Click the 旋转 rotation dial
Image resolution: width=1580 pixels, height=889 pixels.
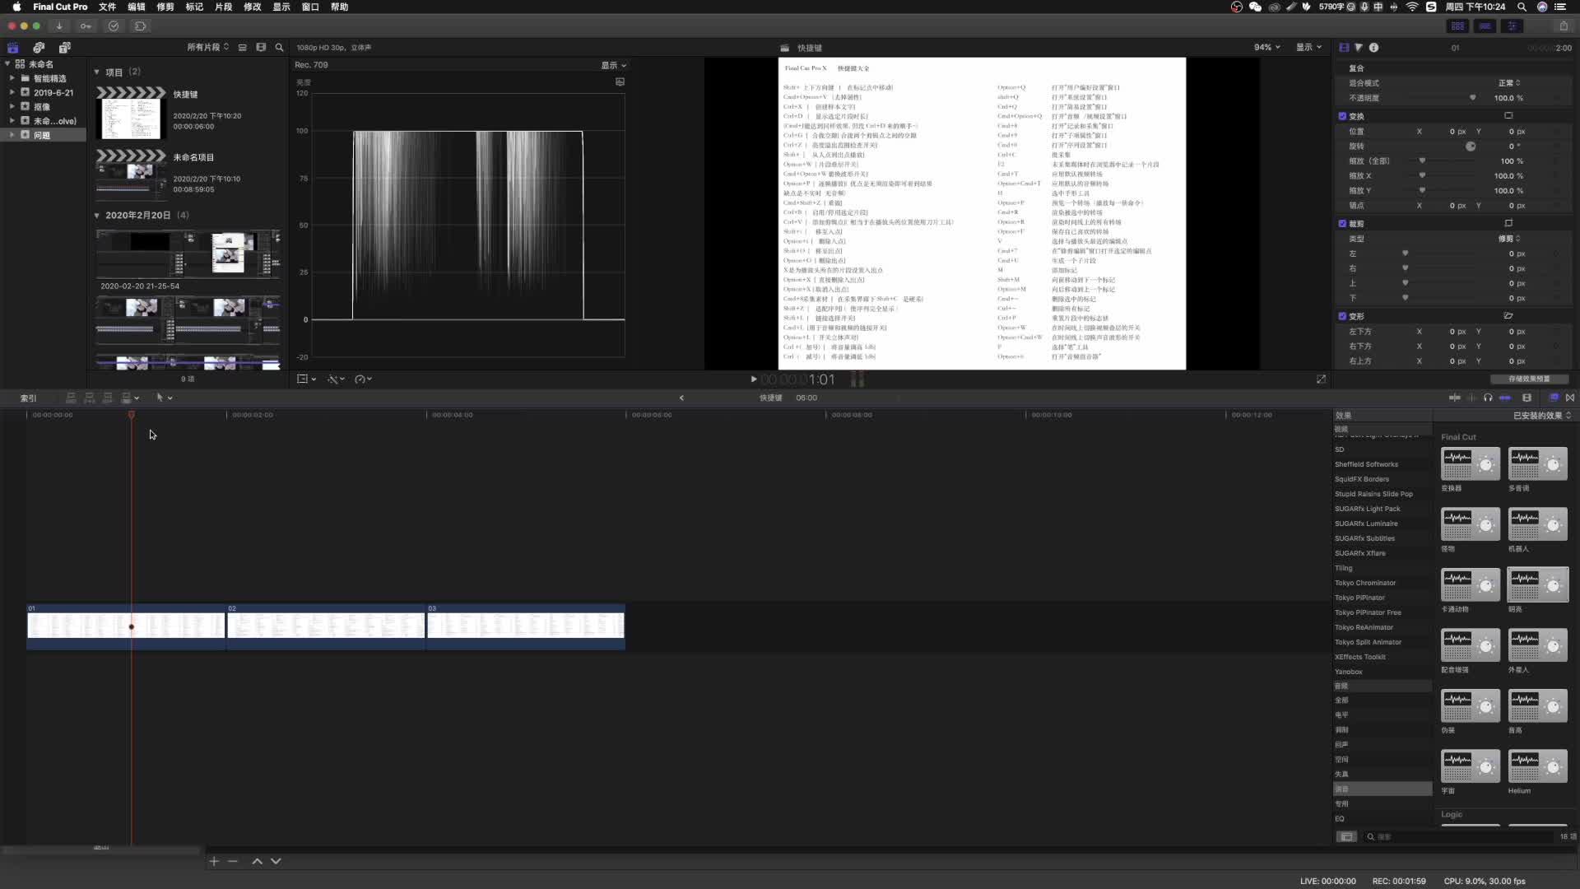point(1471,147)
